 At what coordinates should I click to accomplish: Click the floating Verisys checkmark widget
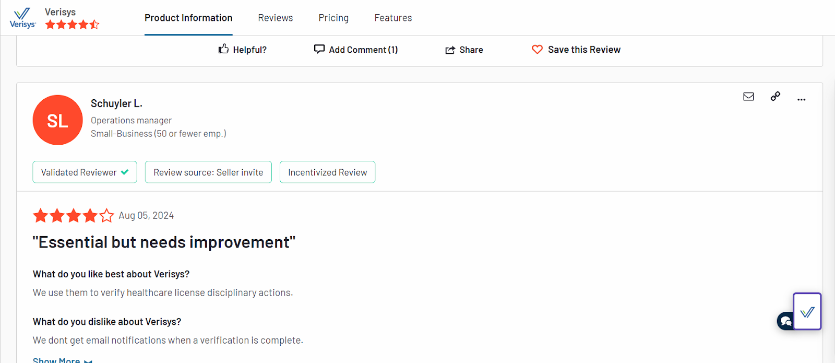pos(807,311)
